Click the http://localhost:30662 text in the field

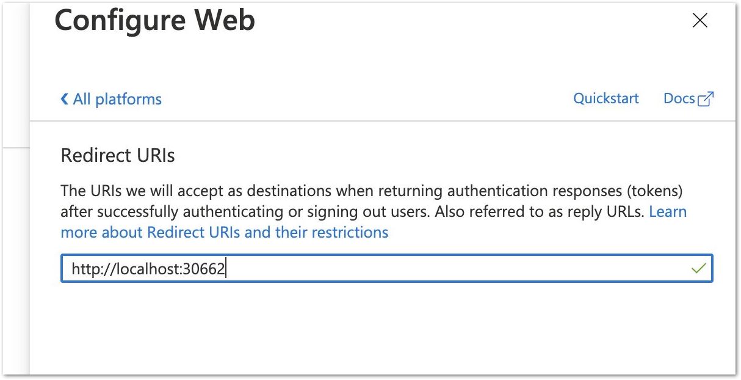click(148, 268)
